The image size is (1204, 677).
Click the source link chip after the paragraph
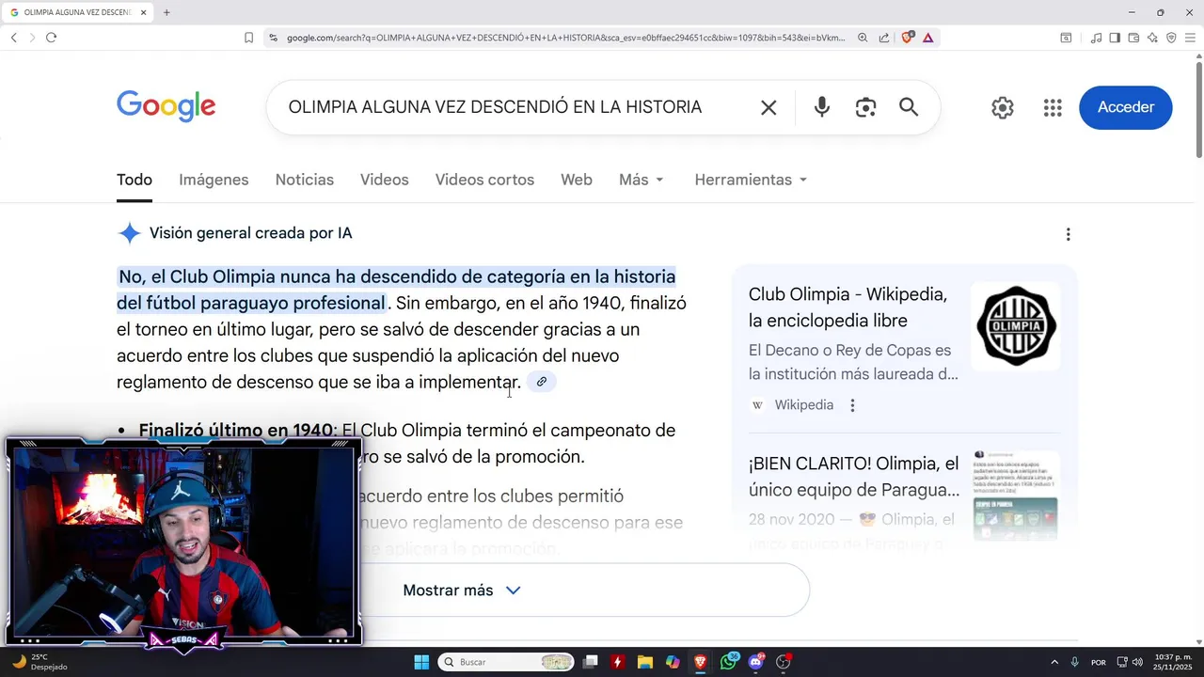(x=541, y=382)
